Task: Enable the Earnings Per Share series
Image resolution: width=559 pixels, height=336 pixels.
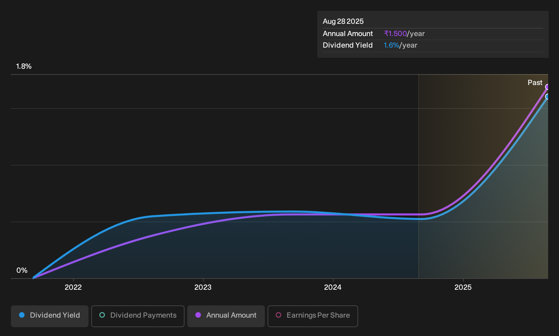Action: pyautogui.click(x=313, y=316)
